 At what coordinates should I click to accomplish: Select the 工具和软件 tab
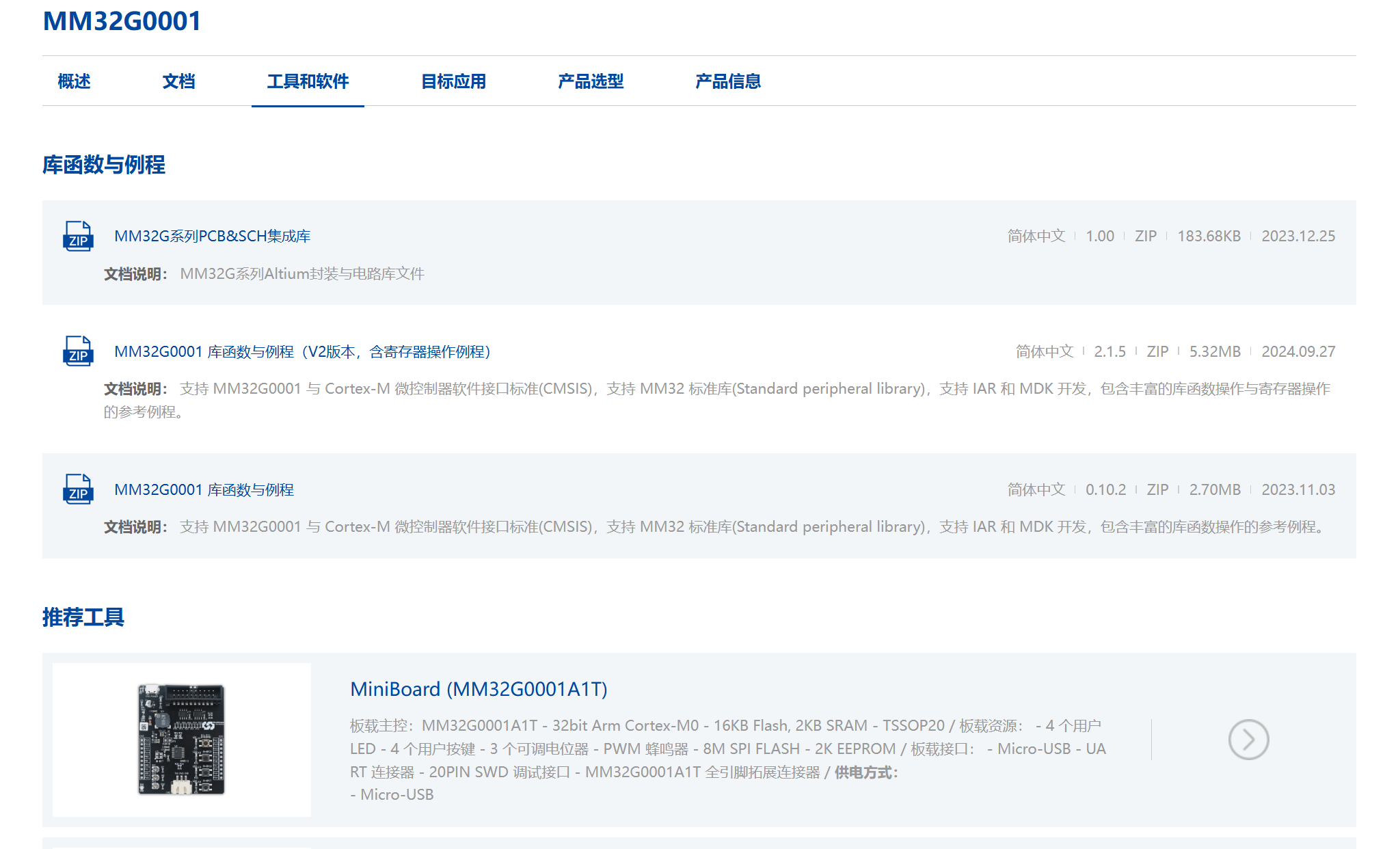308,81
